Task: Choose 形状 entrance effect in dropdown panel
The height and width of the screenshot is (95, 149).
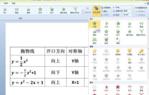Action: pyautogui.click(x=106, y=33)
